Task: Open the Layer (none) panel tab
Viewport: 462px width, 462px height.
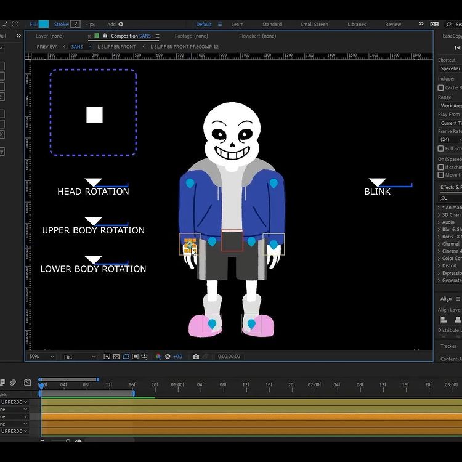Action: (49, 36)
